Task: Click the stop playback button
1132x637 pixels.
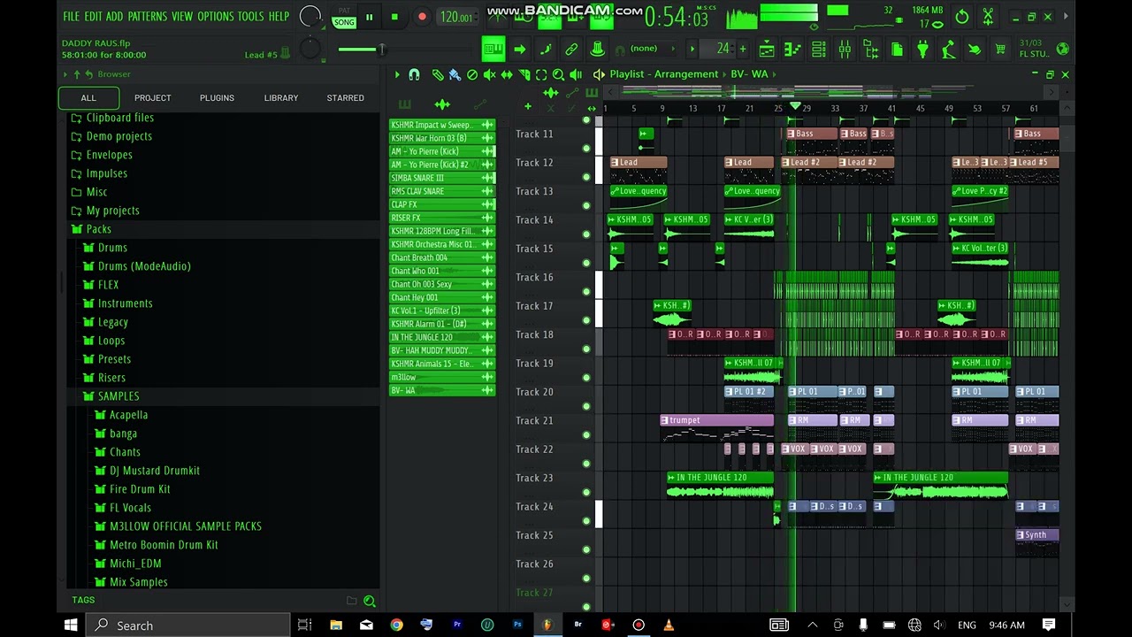Action: coord(394,17)
